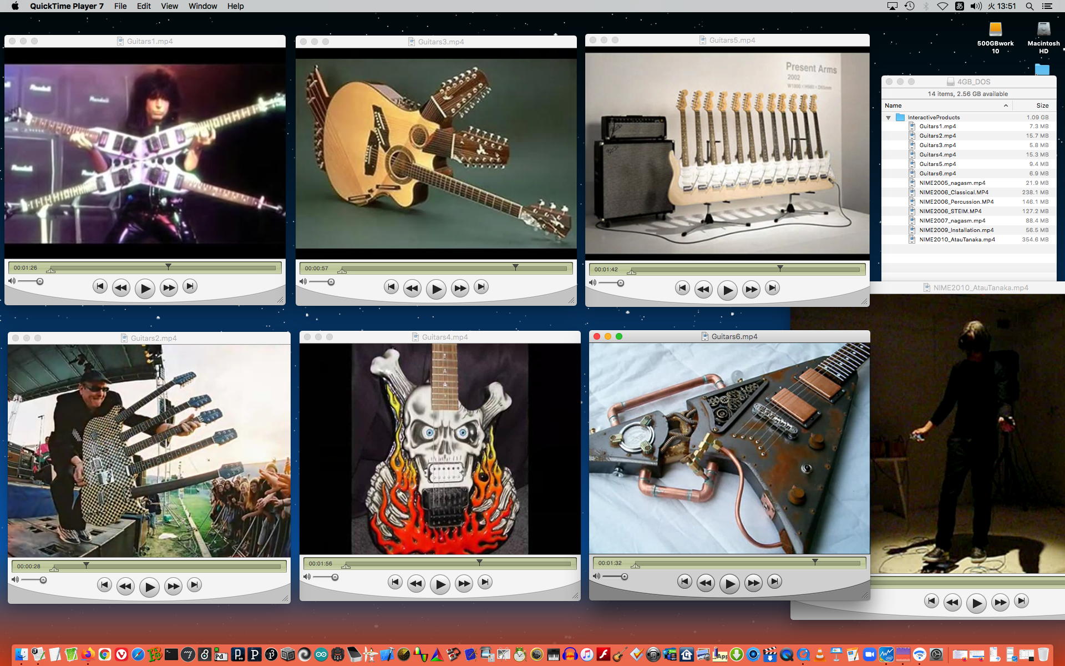
Task: Open Spotlight search in the menu bar
Action: tap(1029, 6)
